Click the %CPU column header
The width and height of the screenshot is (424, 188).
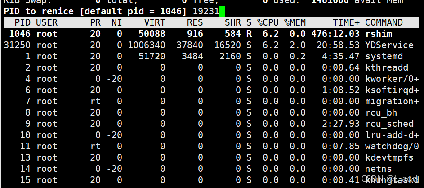coord(268,22)
